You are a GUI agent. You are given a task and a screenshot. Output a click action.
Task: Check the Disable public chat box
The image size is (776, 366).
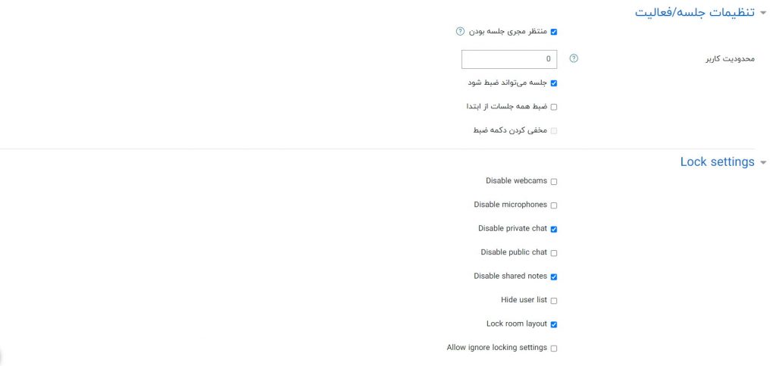554,253
